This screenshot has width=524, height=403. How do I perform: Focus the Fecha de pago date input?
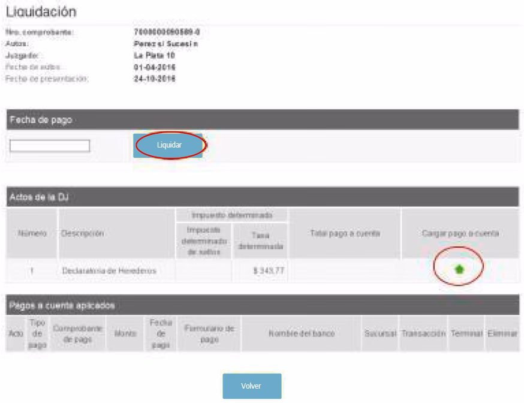tap(50, 146)
